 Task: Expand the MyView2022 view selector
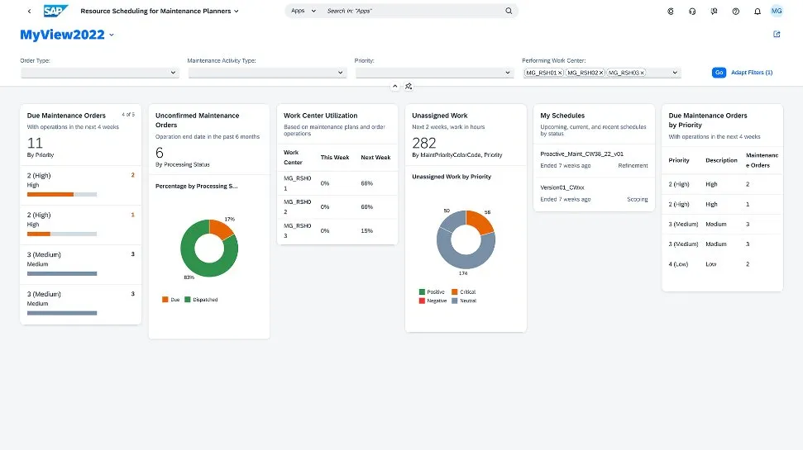(x=112, y=35)
